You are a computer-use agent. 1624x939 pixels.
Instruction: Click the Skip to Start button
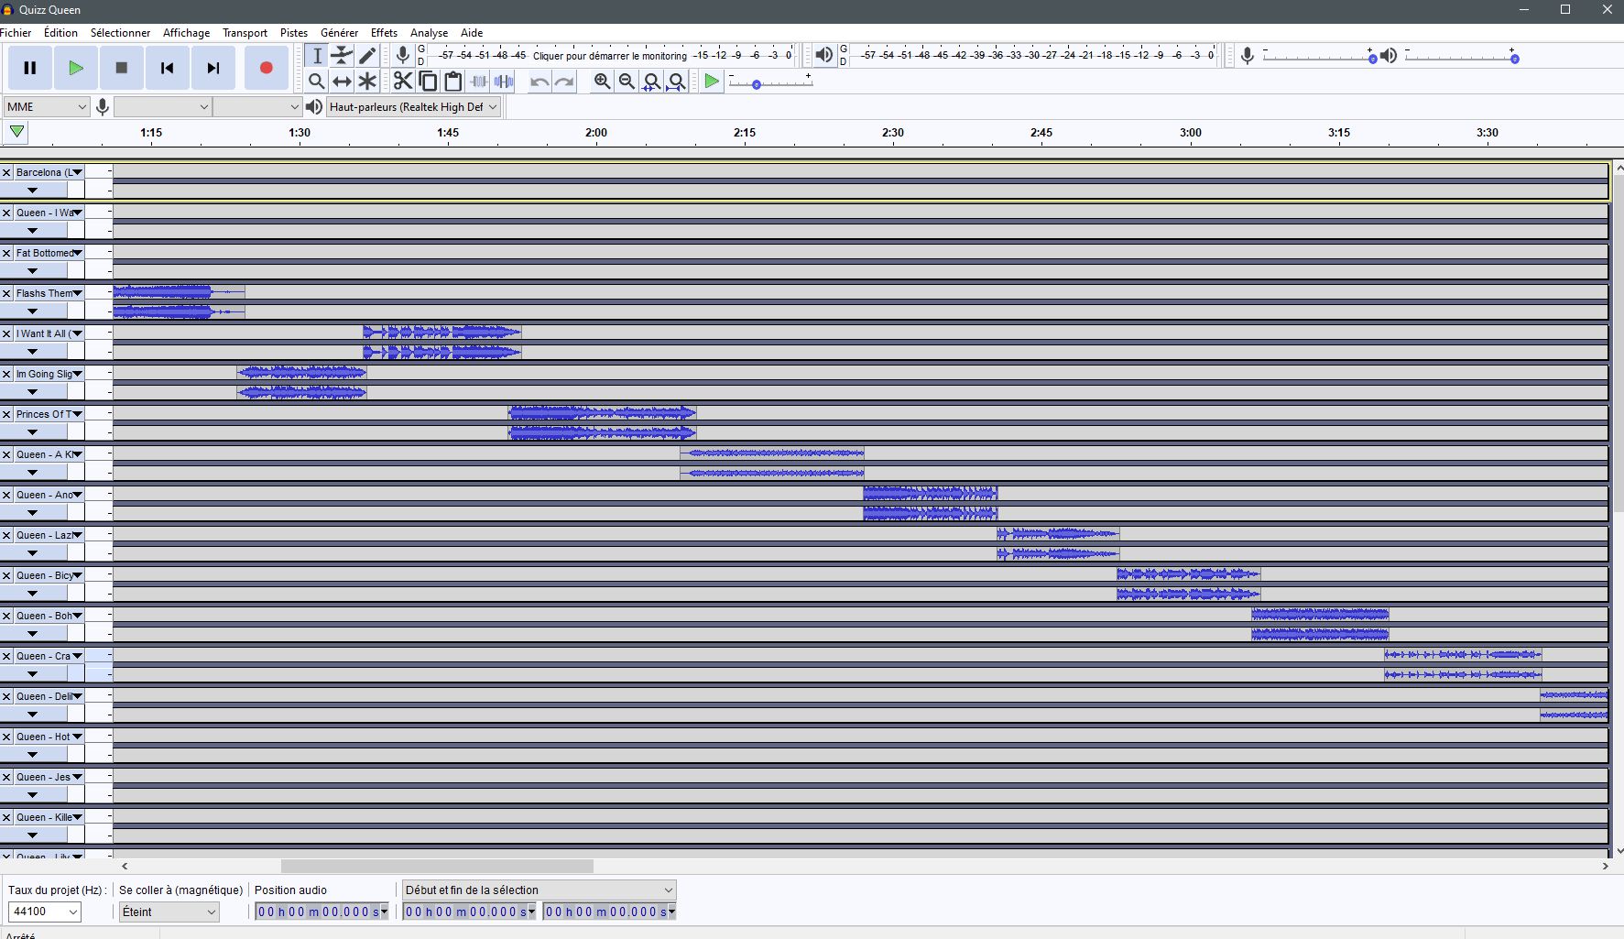167,68
